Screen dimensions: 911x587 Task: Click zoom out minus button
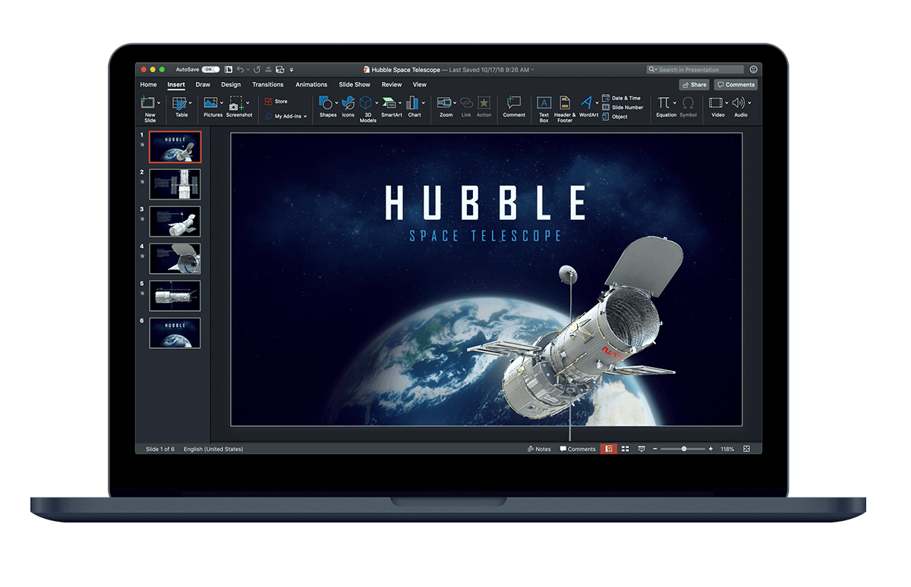tap(655, 449)
